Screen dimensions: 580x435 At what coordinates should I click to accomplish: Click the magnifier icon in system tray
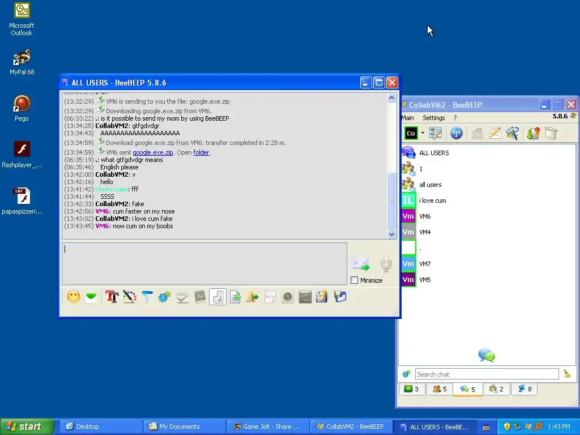tap(538, 427)
